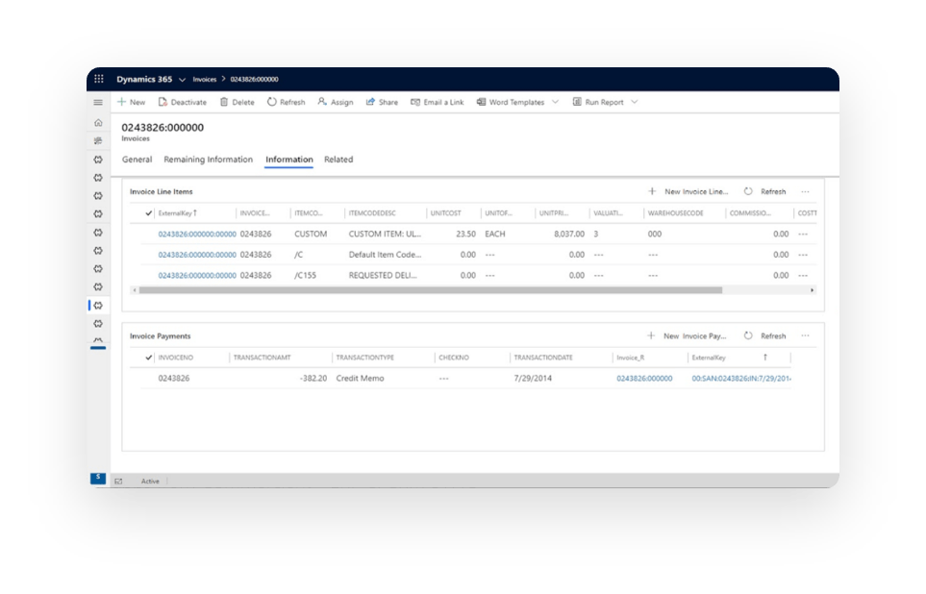The height and width of the screenshot is (594, 926).
Task: Select the EACH unit of measure cell
Action: 495,234
